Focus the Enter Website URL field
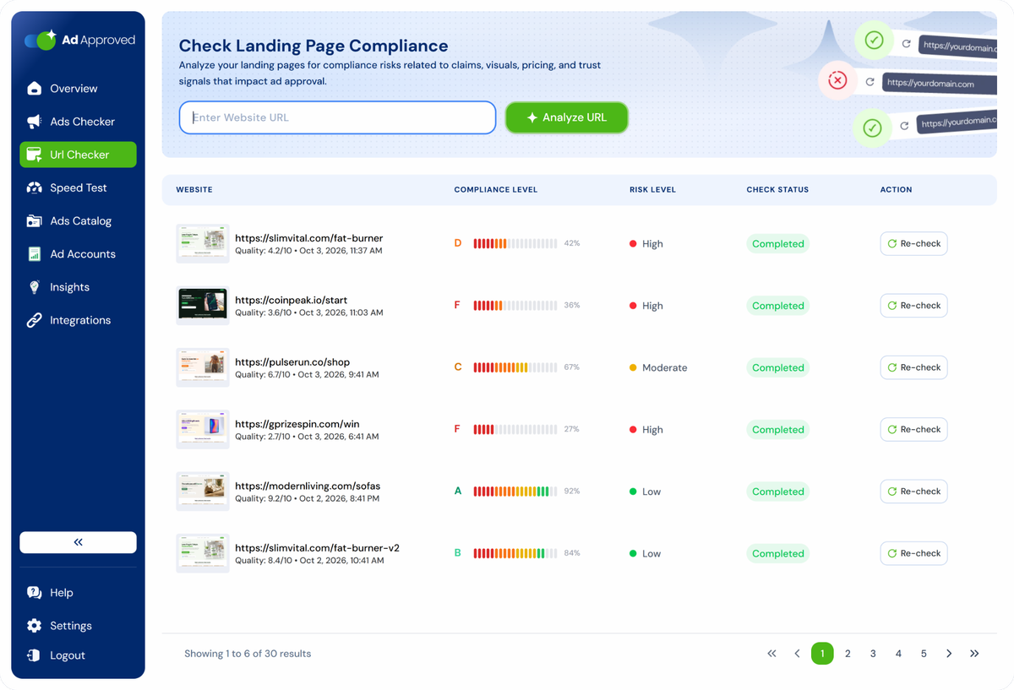 [x=337, y=117]
